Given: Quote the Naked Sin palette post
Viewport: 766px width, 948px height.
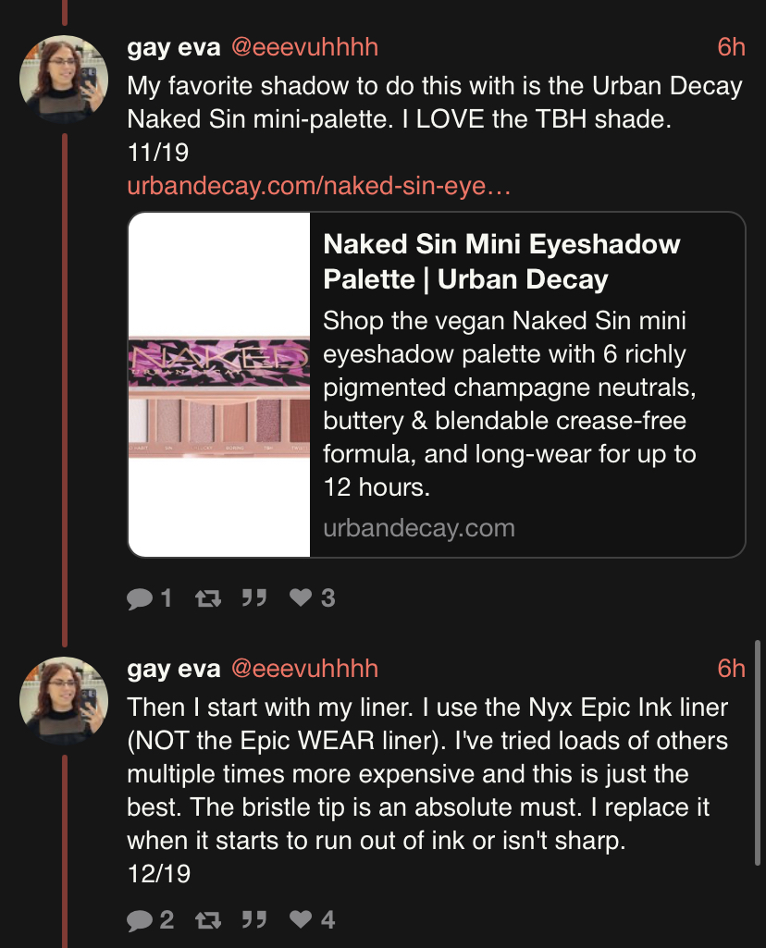Looking at the screenshot, I should (x=253, y=599).
